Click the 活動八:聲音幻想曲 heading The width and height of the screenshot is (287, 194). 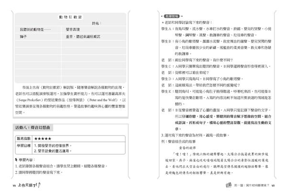point(33,128)
